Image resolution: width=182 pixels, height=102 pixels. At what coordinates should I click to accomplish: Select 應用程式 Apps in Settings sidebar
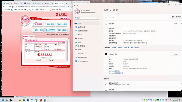pyautogui.click(x=87, y=38)
